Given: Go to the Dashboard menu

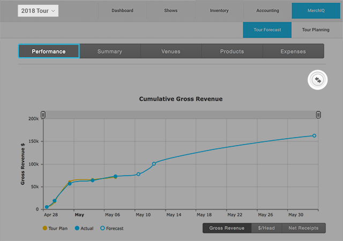Looking at the screenshot, I should click(x=122, y=11).
